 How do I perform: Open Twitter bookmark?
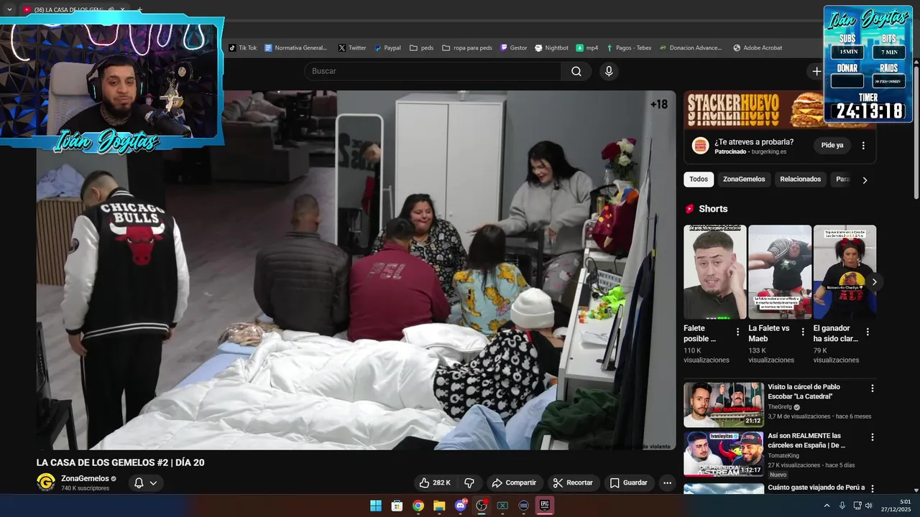click(x=352, y=48)
